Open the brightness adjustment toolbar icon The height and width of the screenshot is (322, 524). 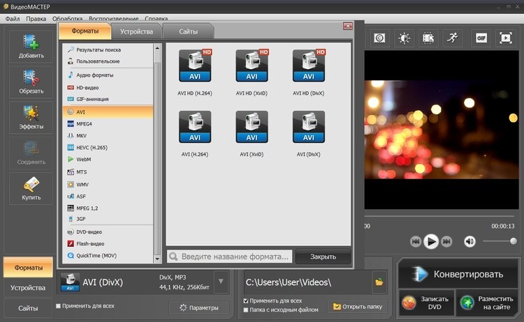[404, 38]
